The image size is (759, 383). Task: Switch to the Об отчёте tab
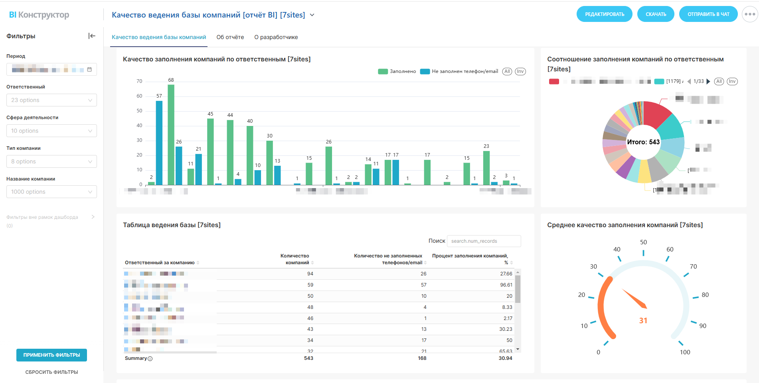click(230, 37)
